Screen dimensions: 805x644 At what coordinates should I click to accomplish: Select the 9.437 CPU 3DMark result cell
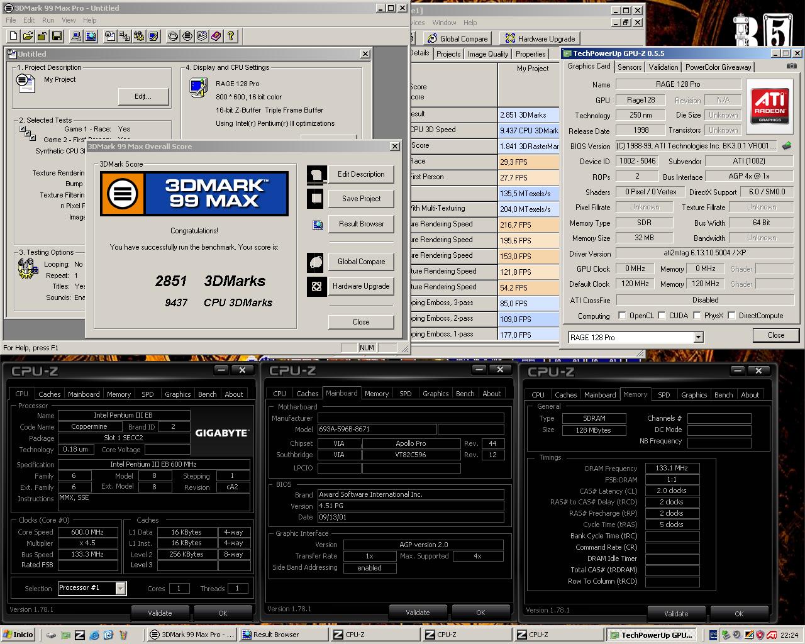click(x=528, y=131)
